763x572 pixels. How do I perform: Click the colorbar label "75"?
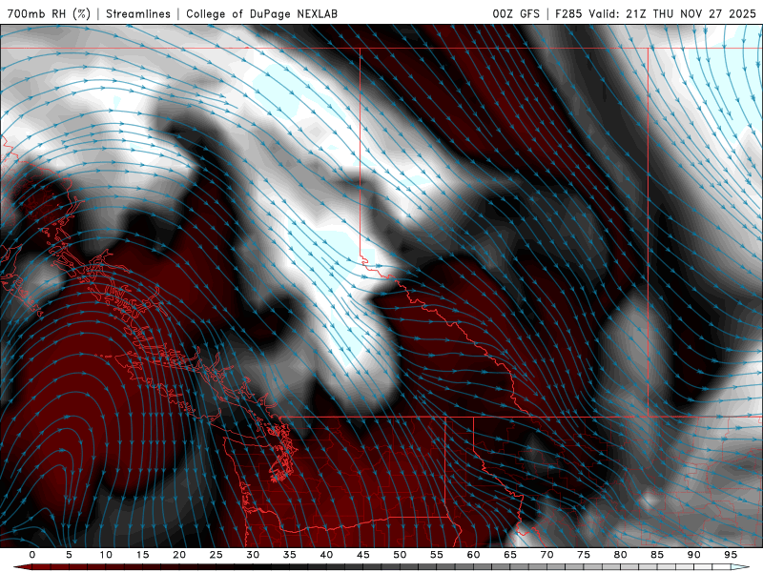pyautogui.click(x=584, y=555)
